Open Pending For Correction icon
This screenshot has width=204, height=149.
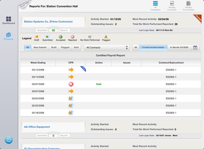[188, 6]
